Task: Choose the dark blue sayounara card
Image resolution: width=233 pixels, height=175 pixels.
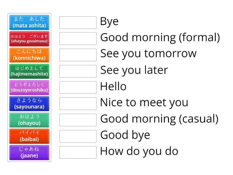Action: click(29, 104)
